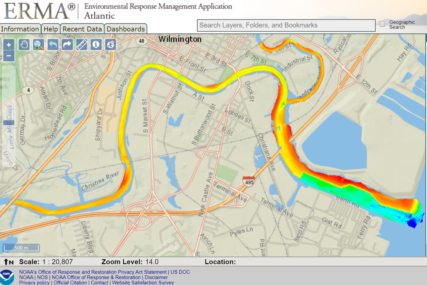Click the Location label in status bar
Screen dimensions: 427x285
tap(220, 262)
